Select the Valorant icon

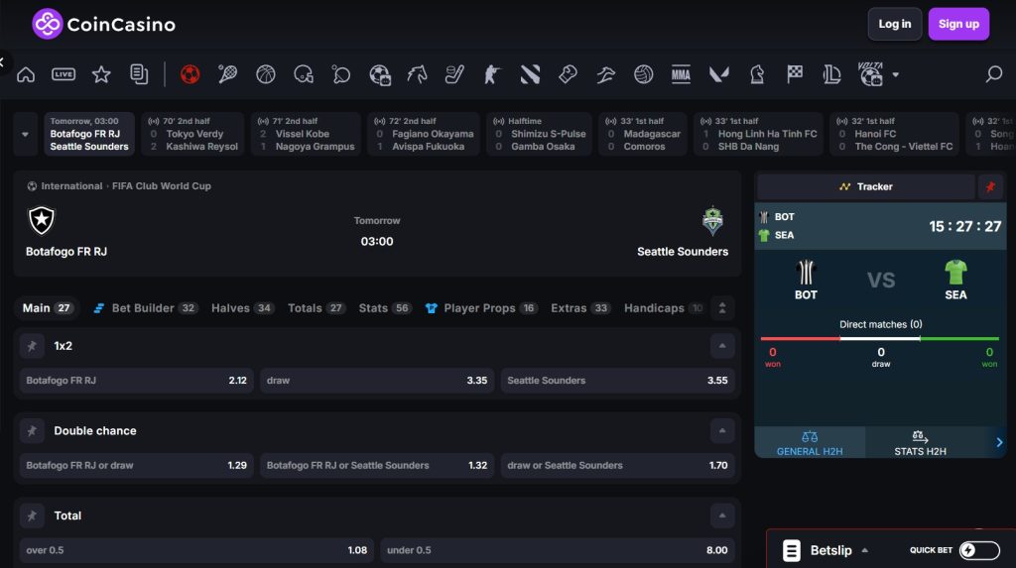tap(718, 74)
